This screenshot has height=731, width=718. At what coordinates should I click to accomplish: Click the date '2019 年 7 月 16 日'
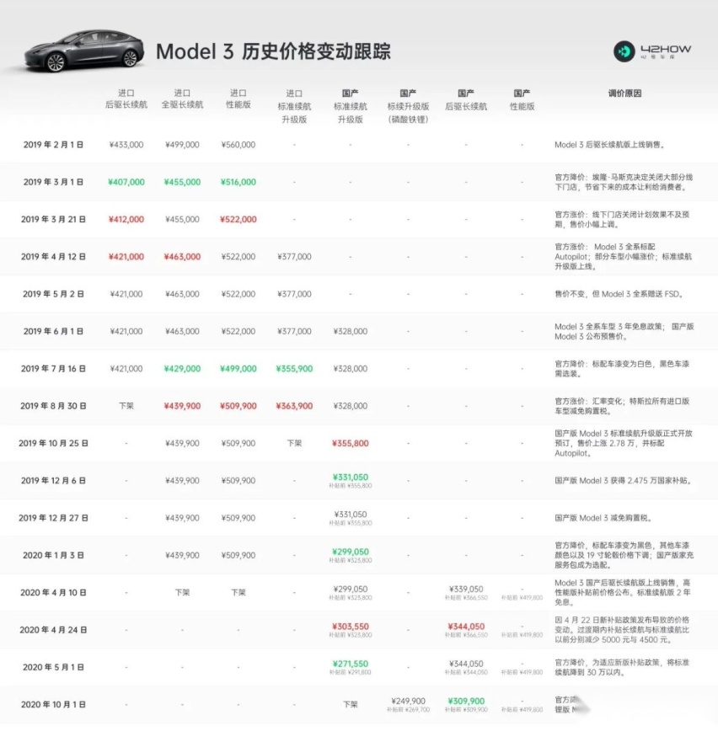[53, 368]
